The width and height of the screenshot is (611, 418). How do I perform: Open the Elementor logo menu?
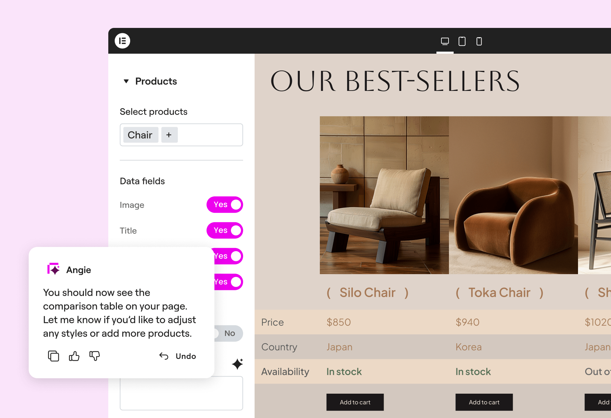(x=122, y=41)
